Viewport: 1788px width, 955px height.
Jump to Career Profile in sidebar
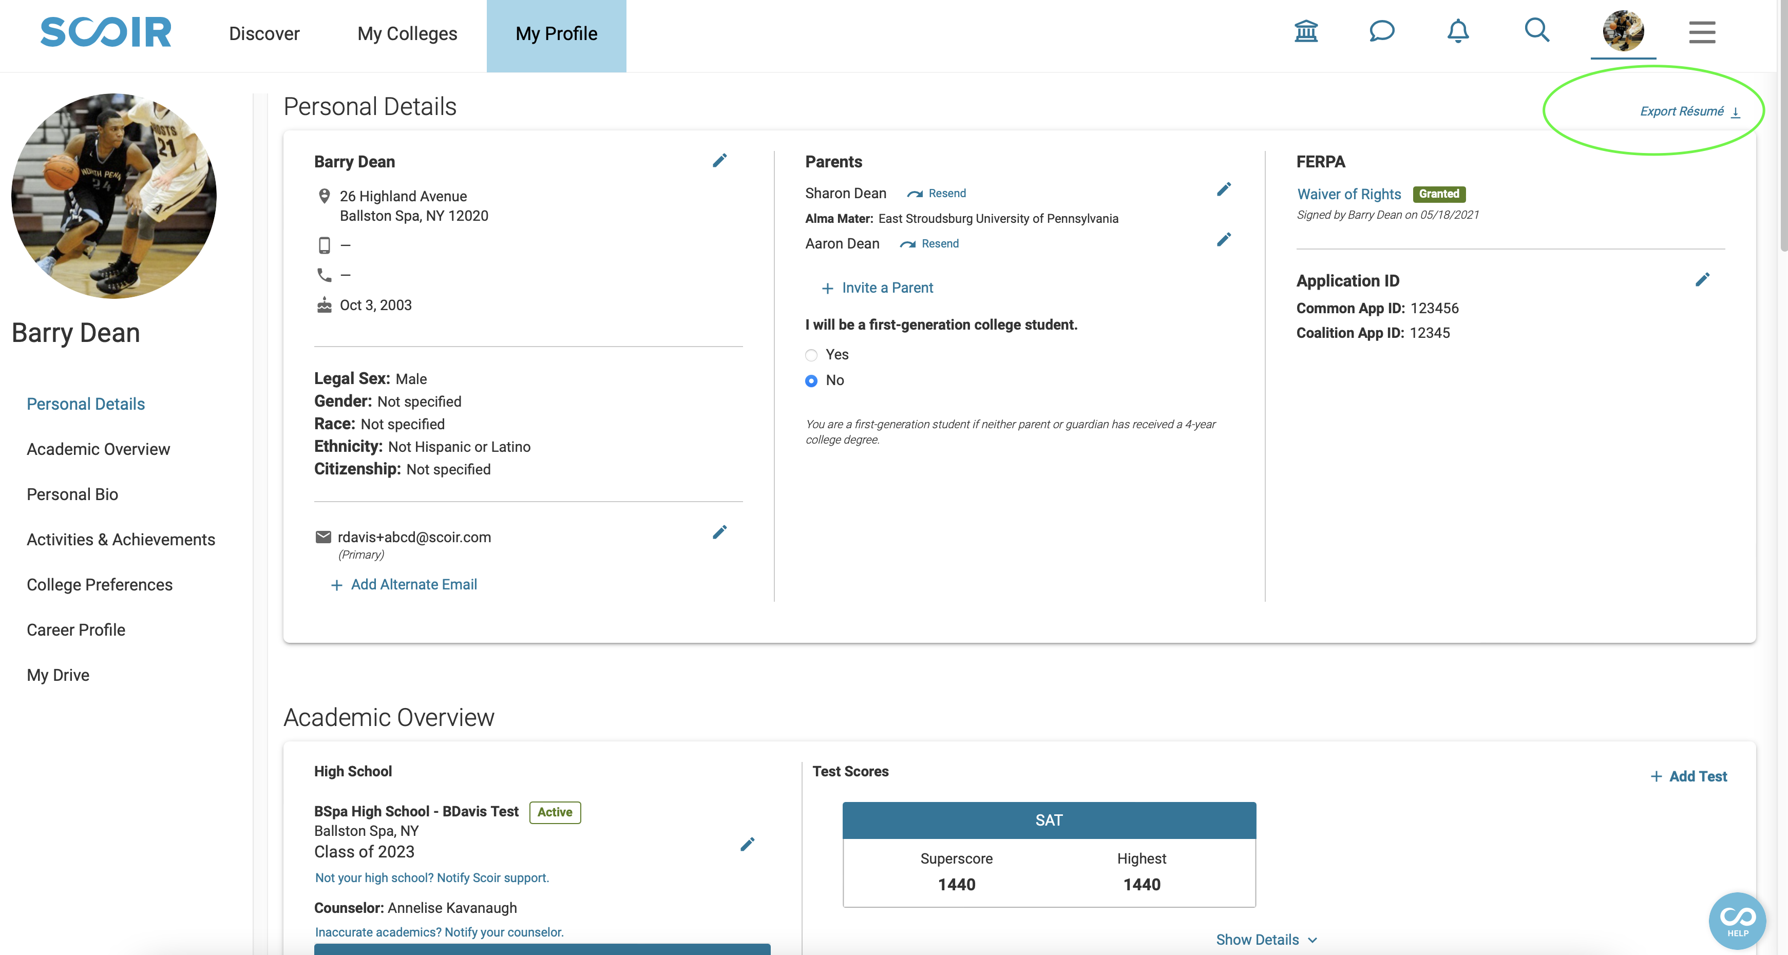coord(75,629)
